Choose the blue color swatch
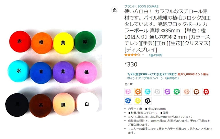Image resolution: width=220 pixels, height=139 pixels. pos(128,101)
